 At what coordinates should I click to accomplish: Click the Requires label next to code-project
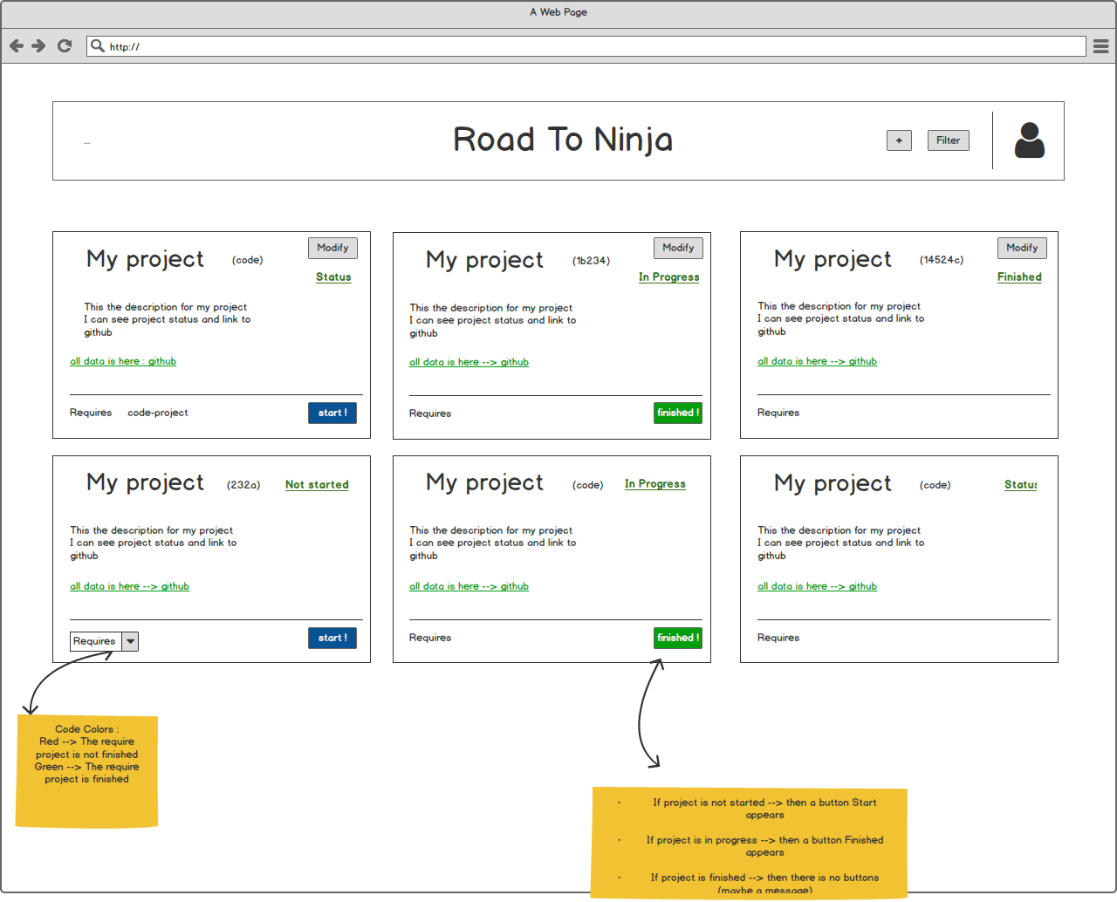pyautogui.click(x=91, y=413)
